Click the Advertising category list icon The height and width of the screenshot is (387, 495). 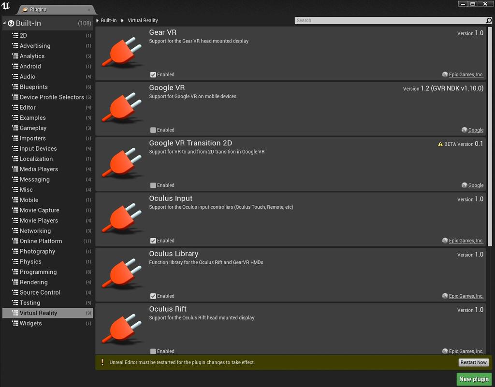(15, 46)
